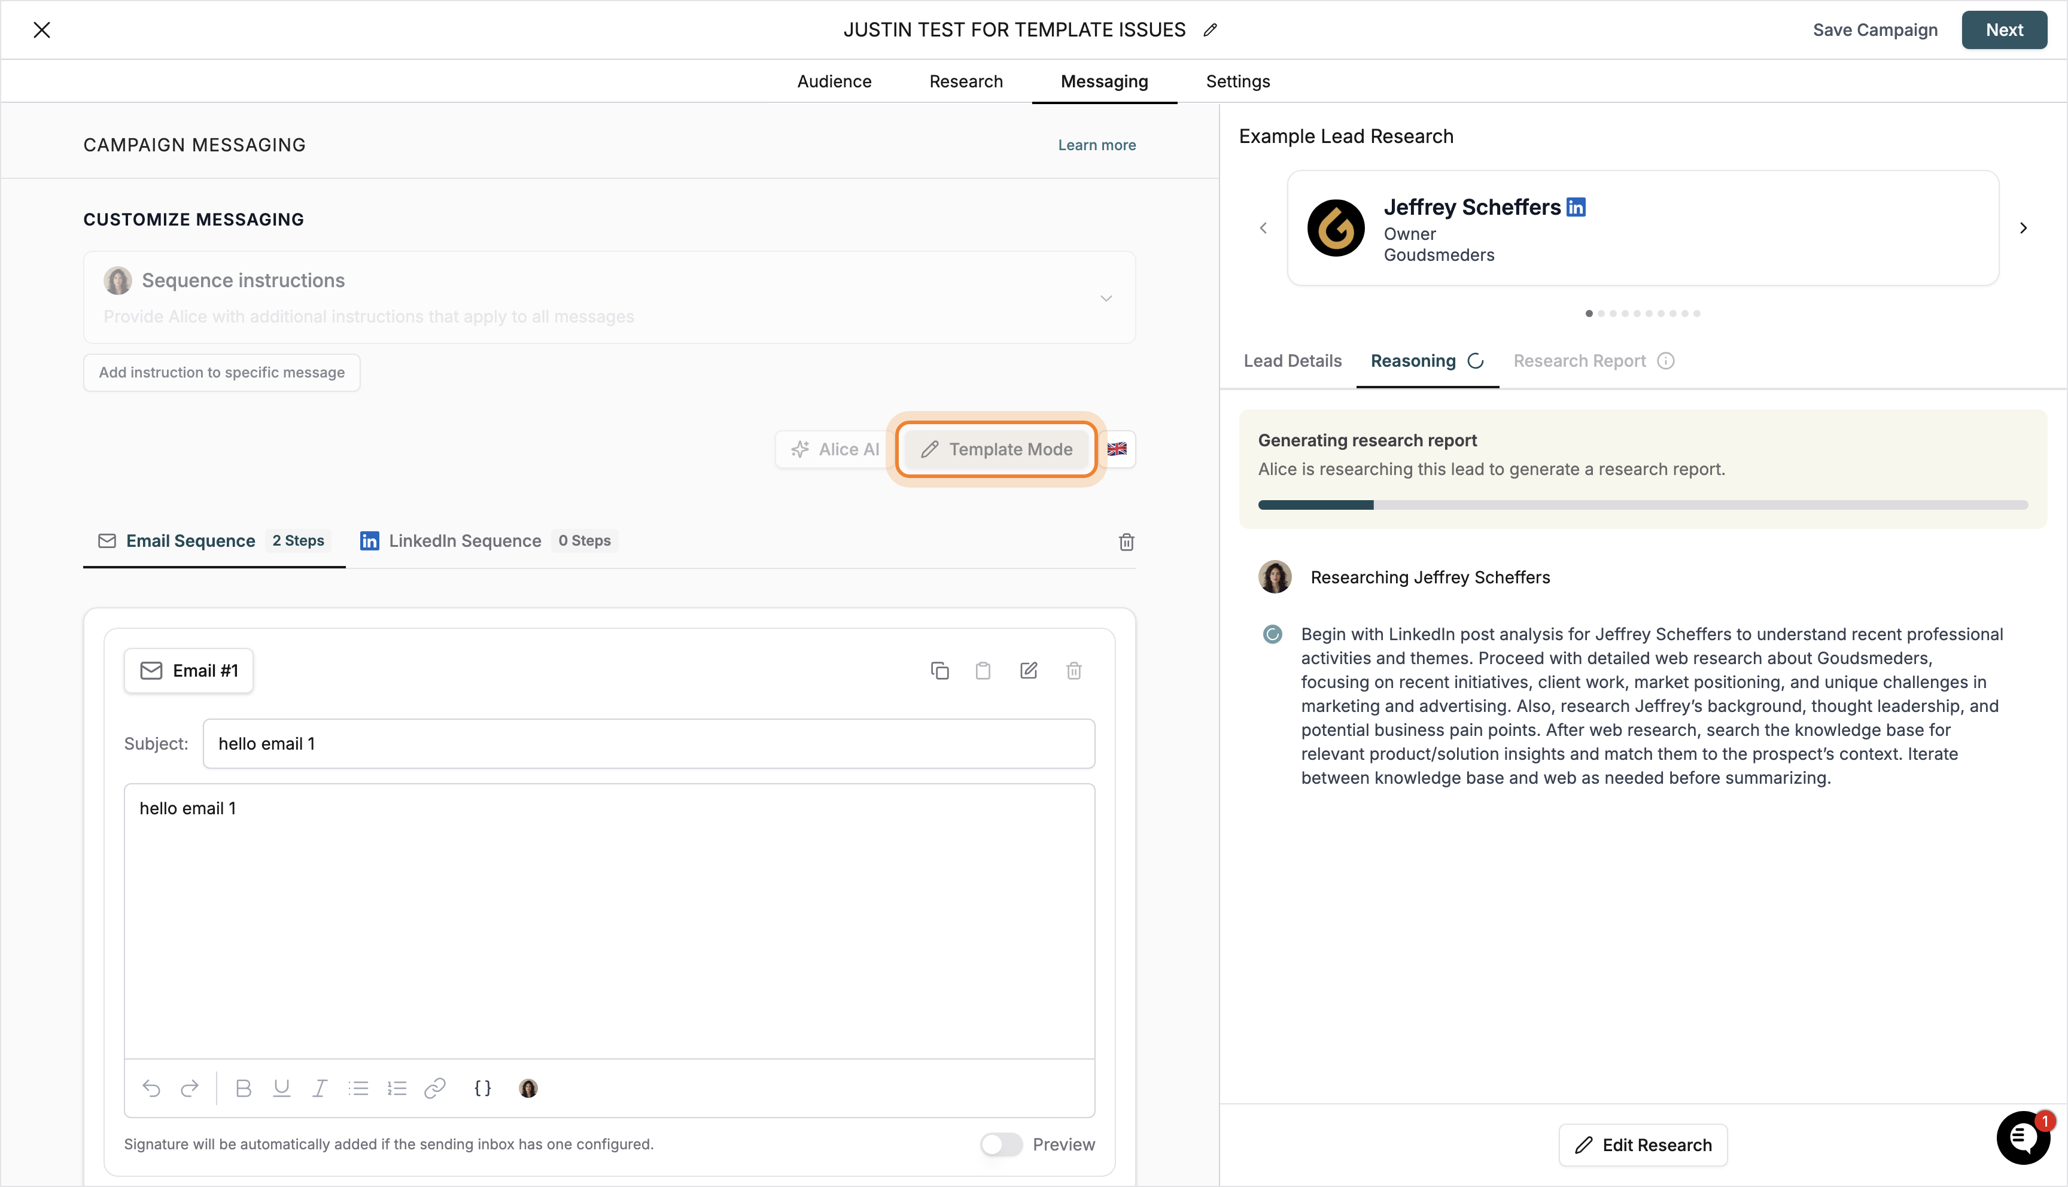The width and height of the screenshot is (2068, 1187).
Task: Collapse leads using the left chevron
Action: coord(1263,229)
